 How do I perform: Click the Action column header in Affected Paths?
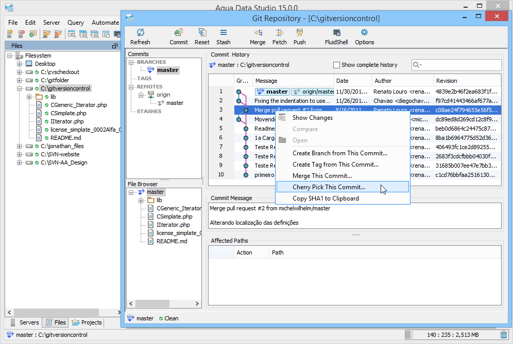point(251,252)
